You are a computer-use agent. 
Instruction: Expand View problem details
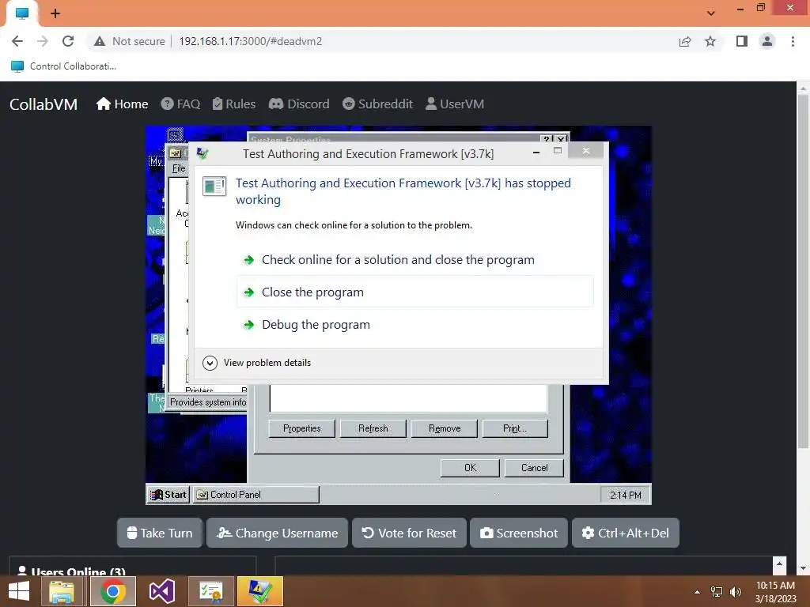click(x=257, y=363)
